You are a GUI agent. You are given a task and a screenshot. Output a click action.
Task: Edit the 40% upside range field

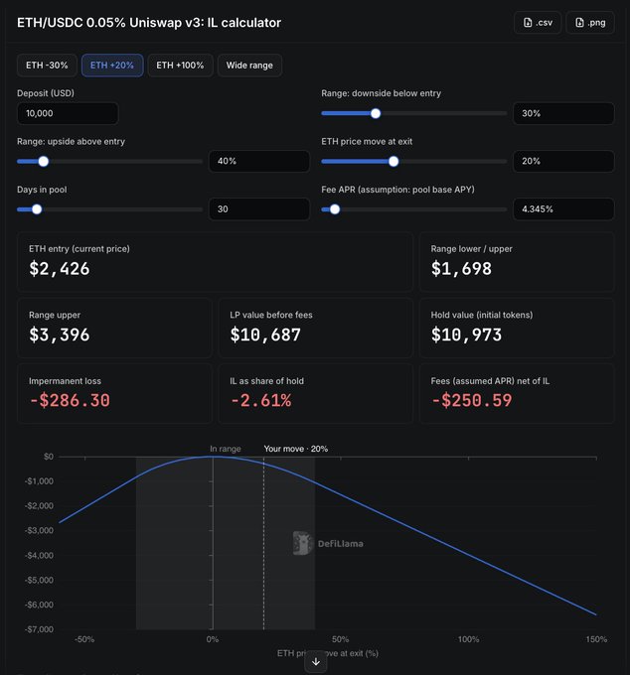[x=259, y=162]
